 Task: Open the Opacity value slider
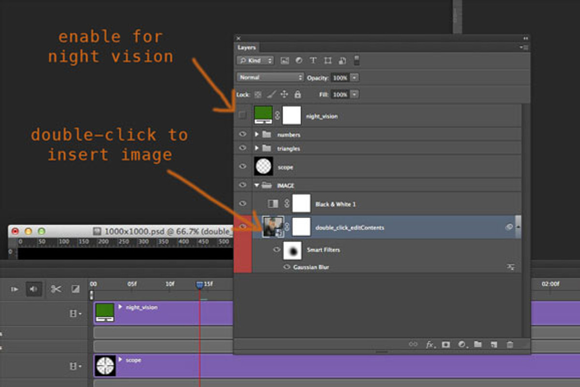(x=354, y=77)
